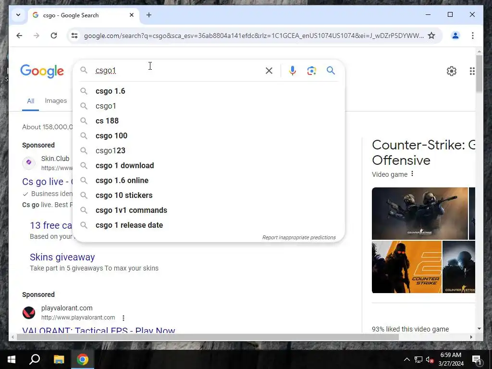Click the playvalorant.com favicon
The image size is (492, 369).
pyautogui.click(x=29, y=312)
